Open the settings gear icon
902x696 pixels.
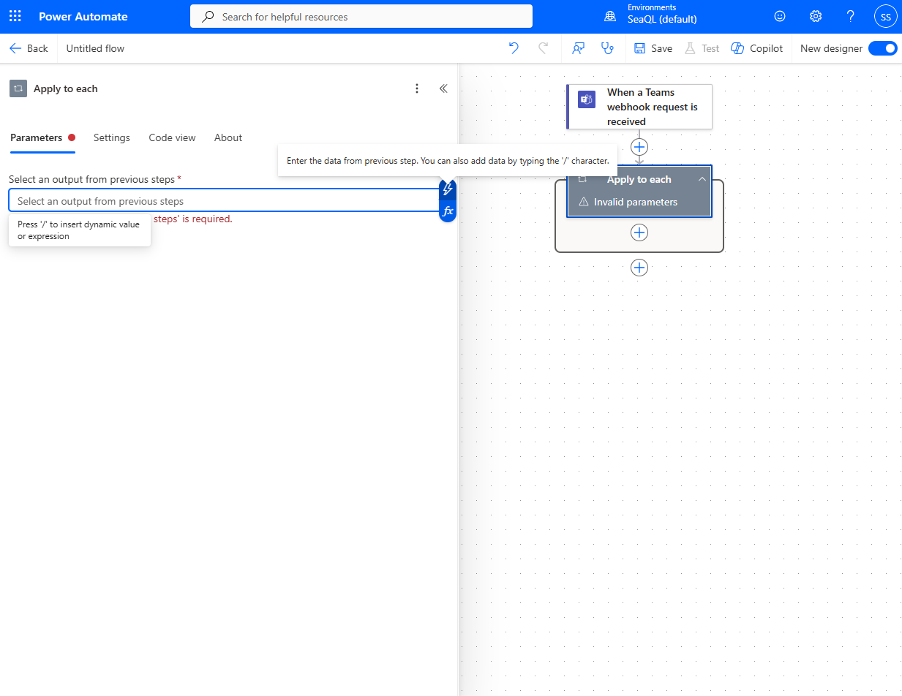click(816, 16)
